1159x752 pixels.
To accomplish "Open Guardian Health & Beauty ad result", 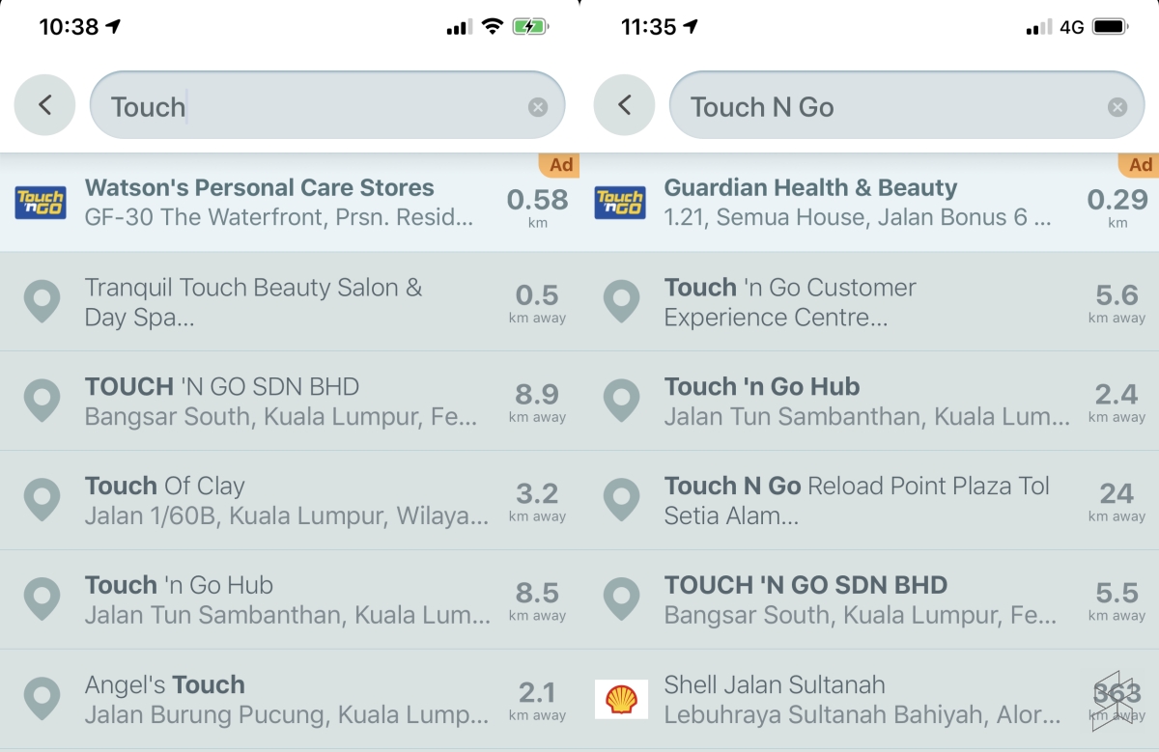I will click(x=858, y=202).
